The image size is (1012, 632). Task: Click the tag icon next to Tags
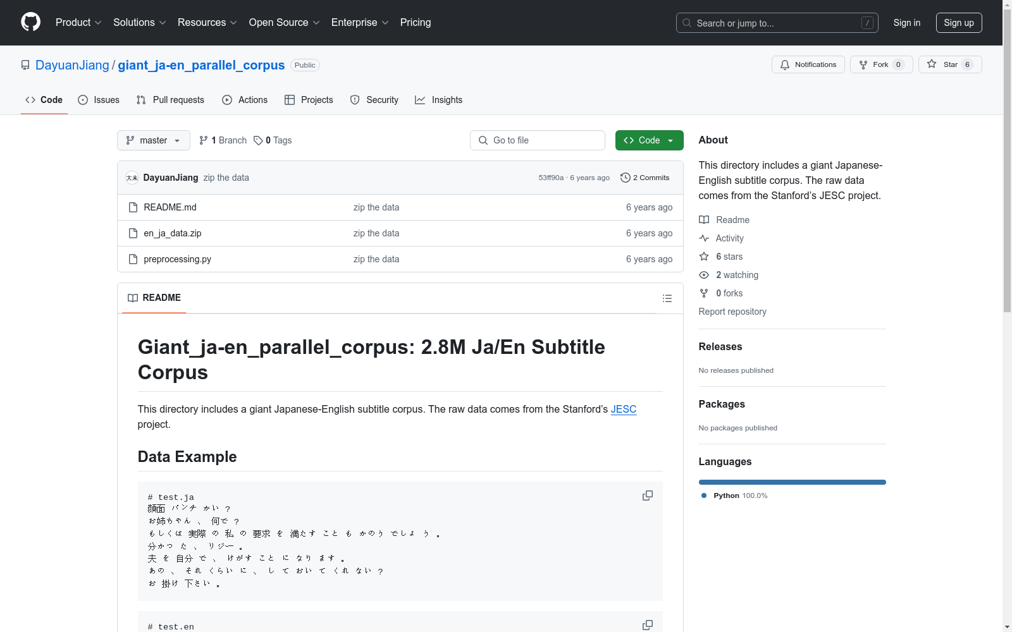point(258,140)
